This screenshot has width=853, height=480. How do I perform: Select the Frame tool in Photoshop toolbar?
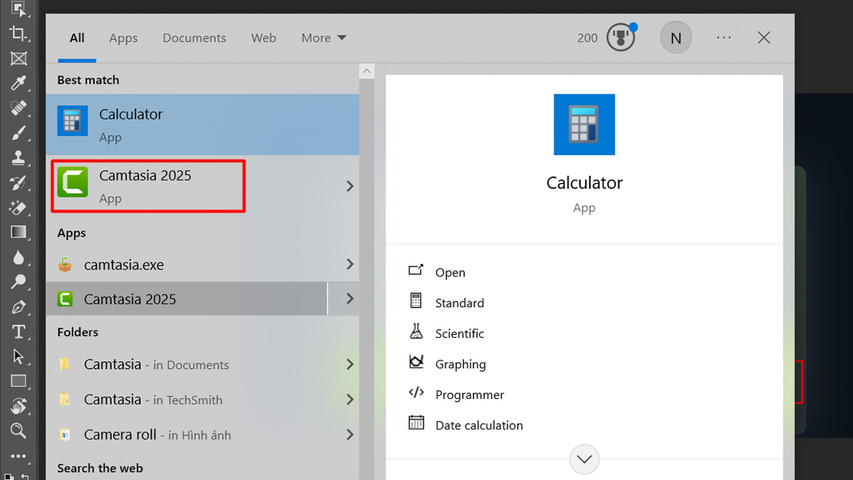(x=18, y=58)
